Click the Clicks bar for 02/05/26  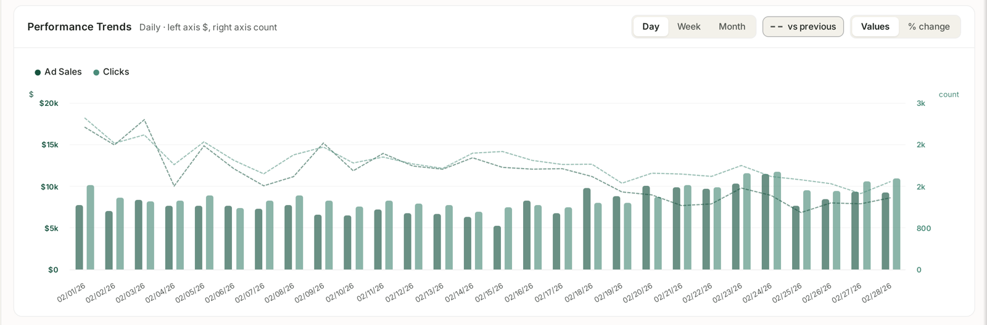210,233
